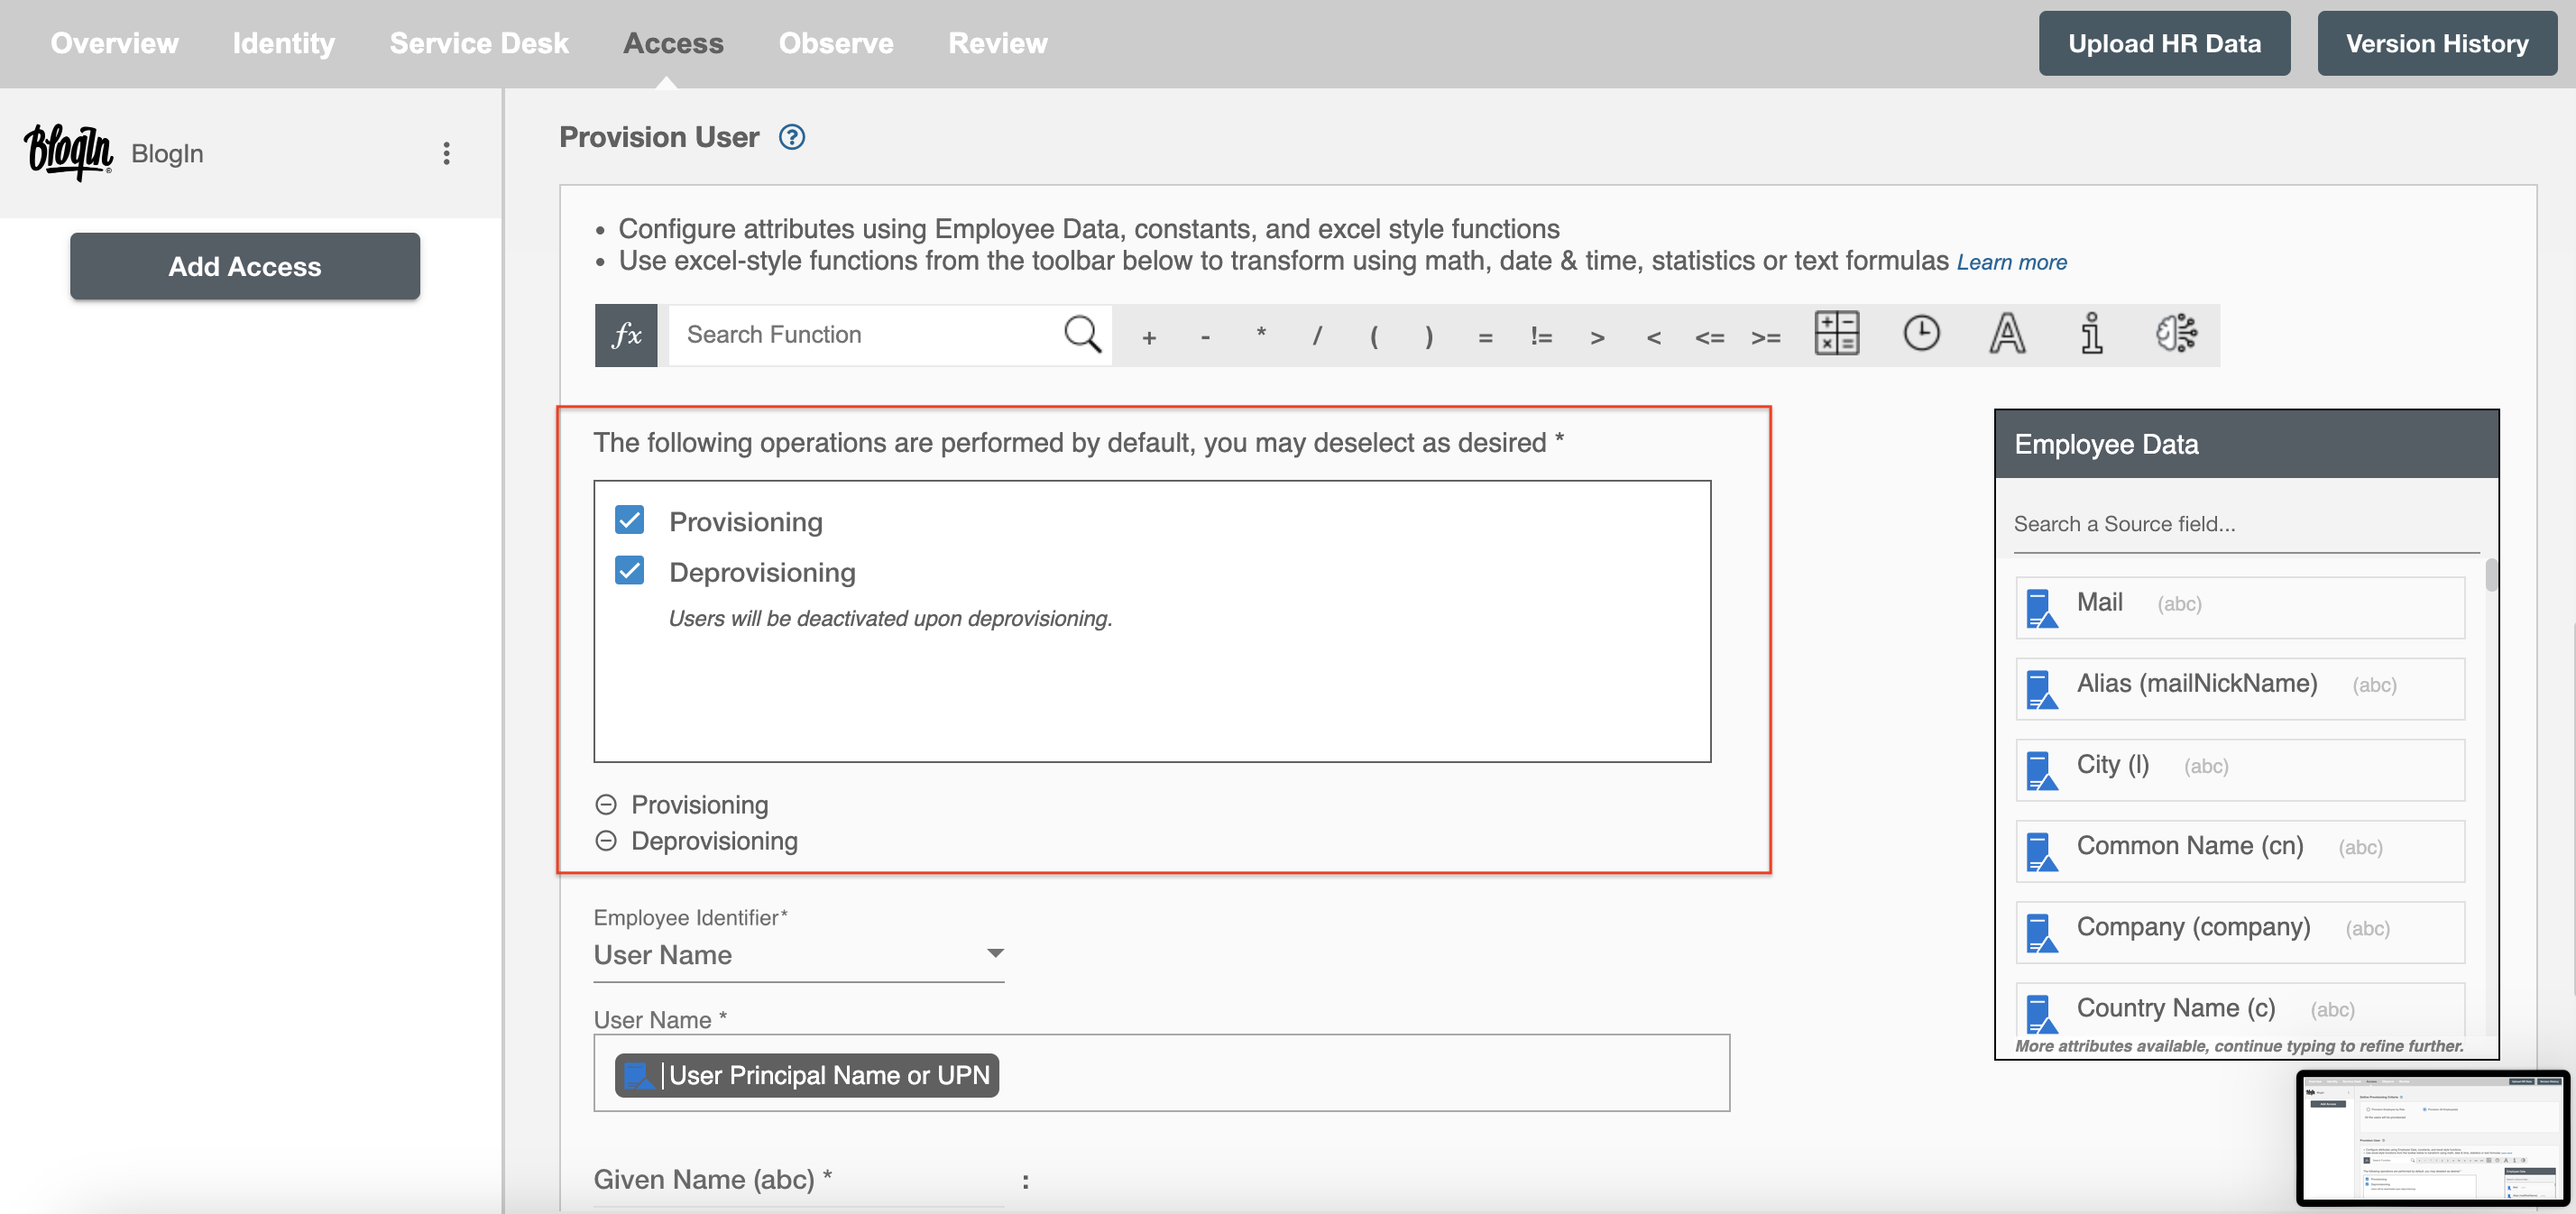
Task: Click the multiplication operator icon
Action: (1260, 334)
